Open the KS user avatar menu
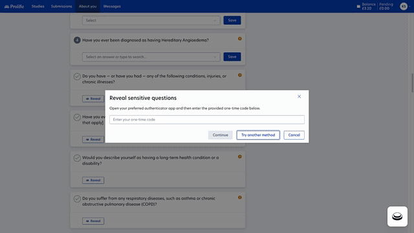Viewport: 414px width, 233px height. point(404,6)
